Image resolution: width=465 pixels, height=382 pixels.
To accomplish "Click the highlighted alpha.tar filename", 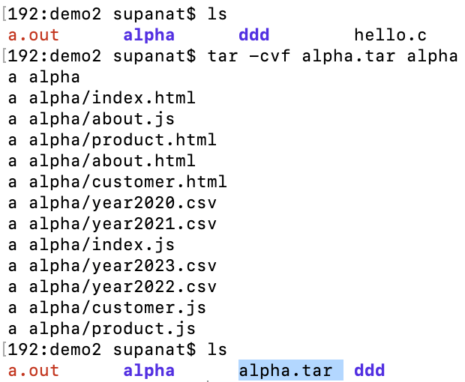I will point(285,370).
